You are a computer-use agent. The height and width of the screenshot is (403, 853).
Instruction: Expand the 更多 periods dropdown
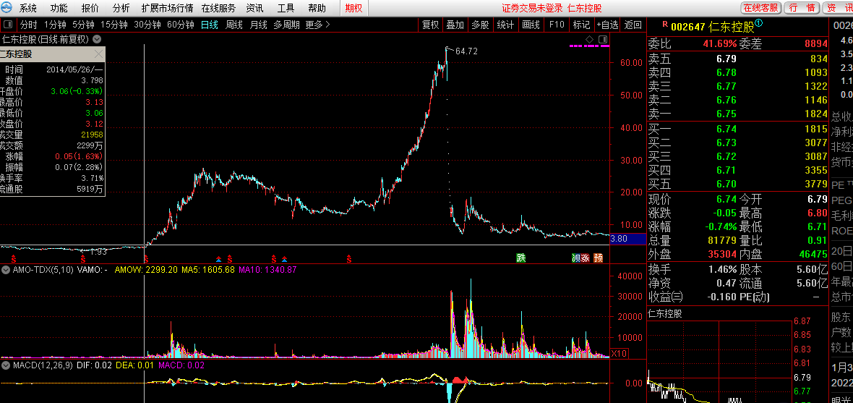tap(317, 25)
